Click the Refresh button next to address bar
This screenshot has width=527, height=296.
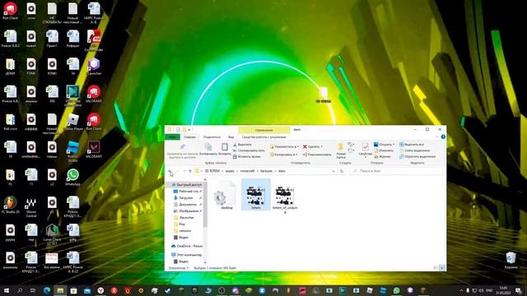click(342, 171)
